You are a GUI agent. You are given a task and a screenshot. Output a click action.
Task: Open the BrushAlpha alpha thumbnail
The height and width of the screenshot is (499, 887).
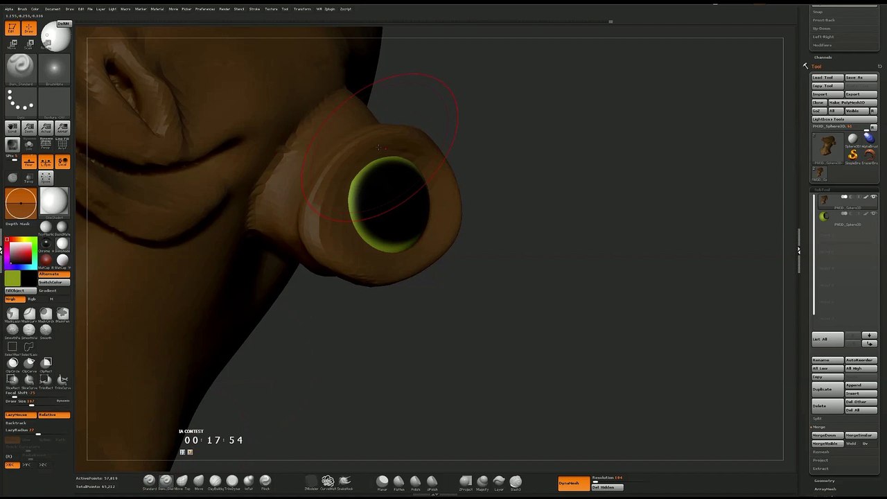point(54,69)
